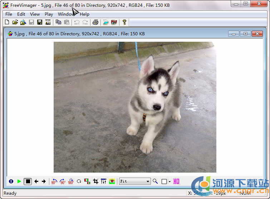Screen dimensions: 270x199
Task: Minimize the FreeVimager main window
Action: 236,4
